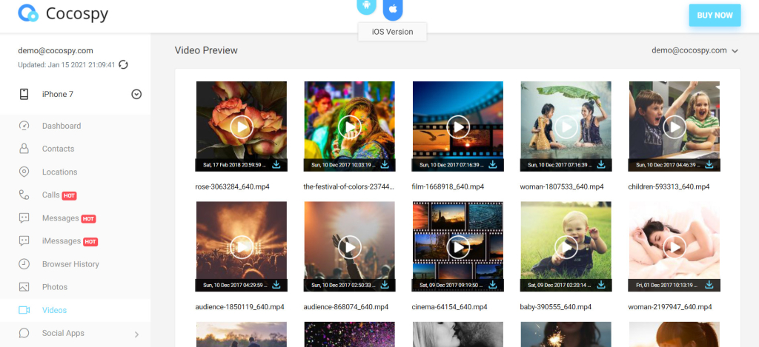The height and width of the screenshot is (347, 759).
Task: Play the children-593313_640.mp4 video
Action: pos(675,127)
